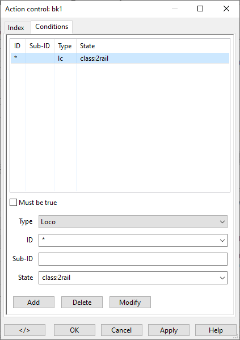The width and height of the screenshot is (240, 340).
Task: Enable the Must be true checkbox
Action: click(x=14, y=203)
